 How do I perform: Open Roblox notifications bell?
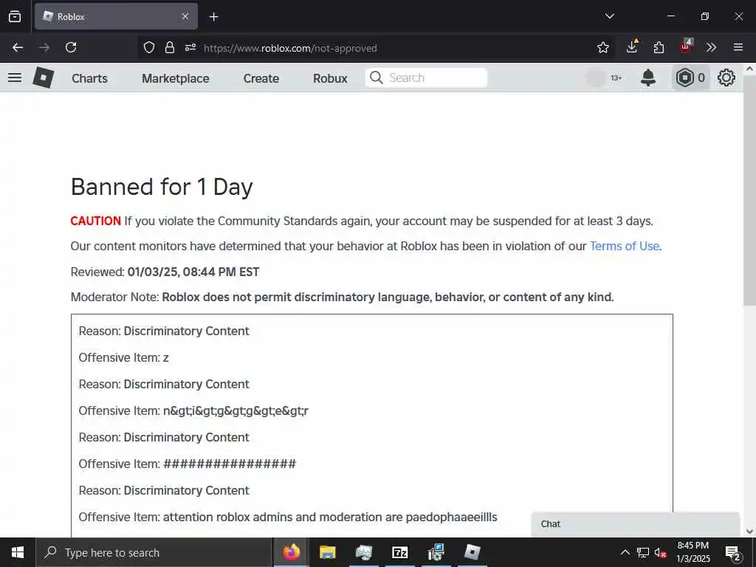(x=648, y=78)
